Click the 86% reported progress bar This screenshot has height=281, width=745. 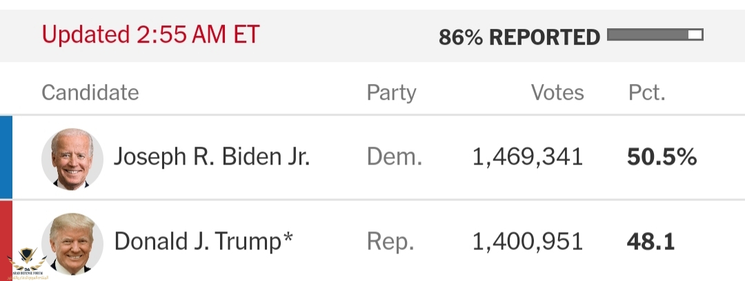(x=655, y=34)
